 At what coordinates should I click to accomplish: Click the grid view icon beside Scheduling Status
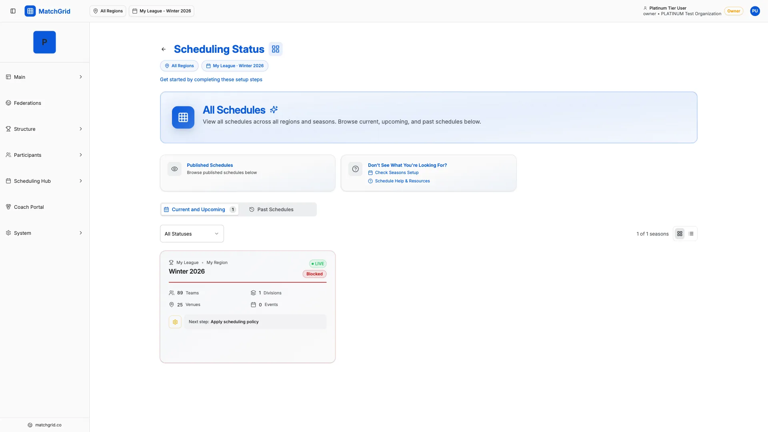click(276, 49)
